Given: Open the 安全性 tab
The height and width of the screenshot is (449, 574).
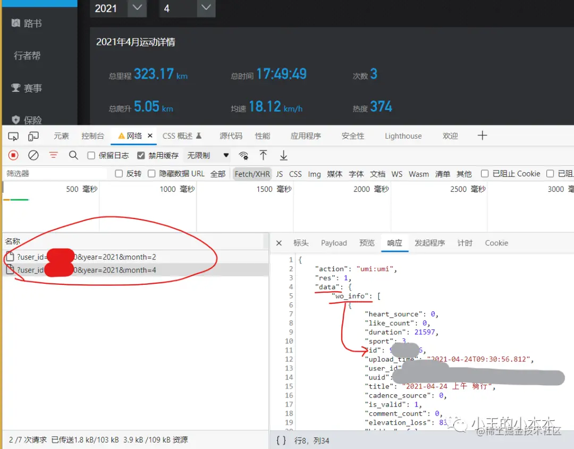Looking at the screenshot, I should [x=353, y=135].
